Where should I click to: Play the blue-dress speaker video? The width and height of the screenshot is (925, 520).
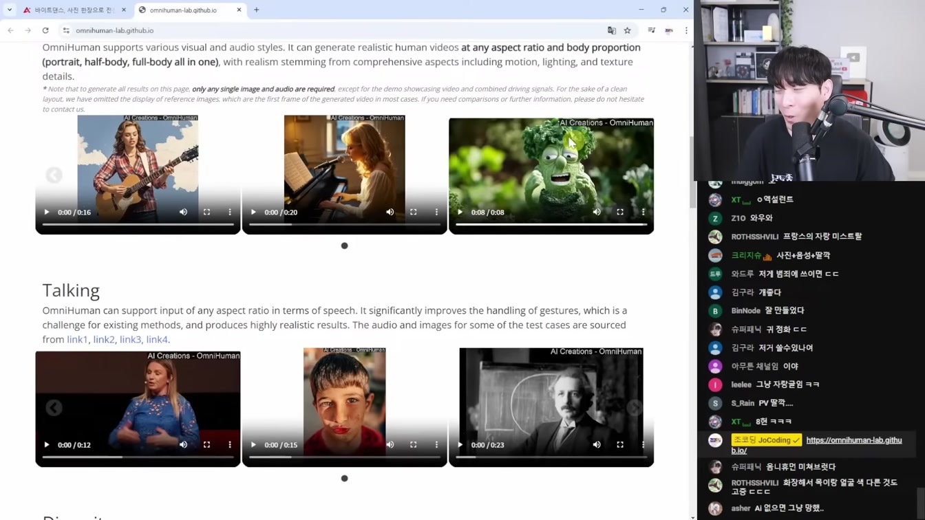47,444
